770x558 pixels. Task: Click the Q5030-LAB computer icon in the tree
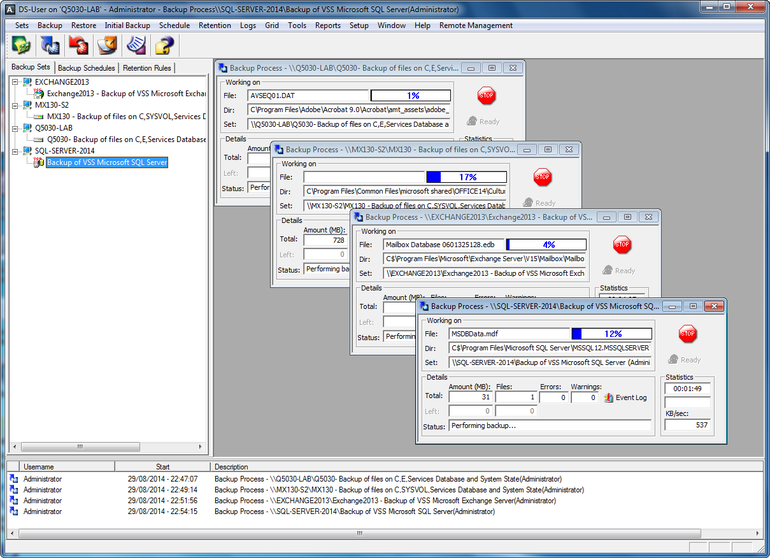coord(27,128)
